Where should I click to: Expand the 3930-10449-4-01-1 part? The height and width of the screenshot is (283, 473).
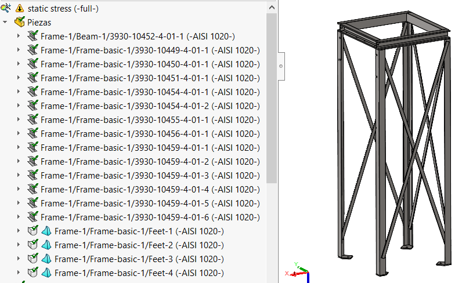point(19,50)
